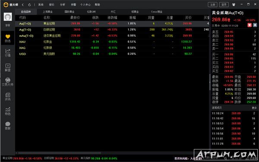This screenshot has height=162, width=259.
Task: Click the 注册 register button
Action: 212,5
